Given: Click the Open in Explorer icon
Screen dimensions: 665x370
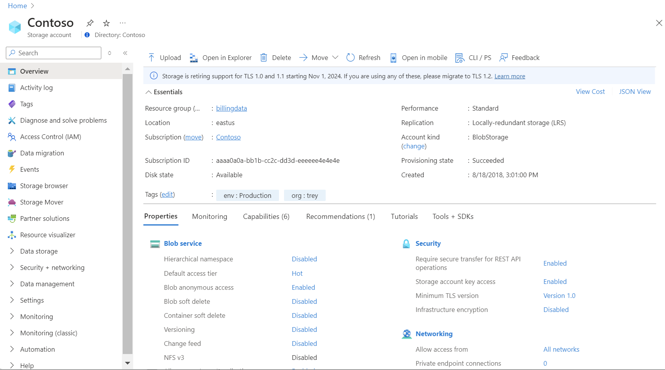Looking at the screenshot, I should (x=194, y=58).
